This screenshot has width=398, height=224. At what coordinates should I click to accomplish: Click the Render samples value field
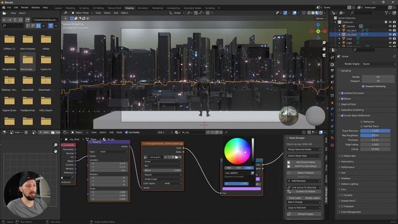click(x=378, y=77)
